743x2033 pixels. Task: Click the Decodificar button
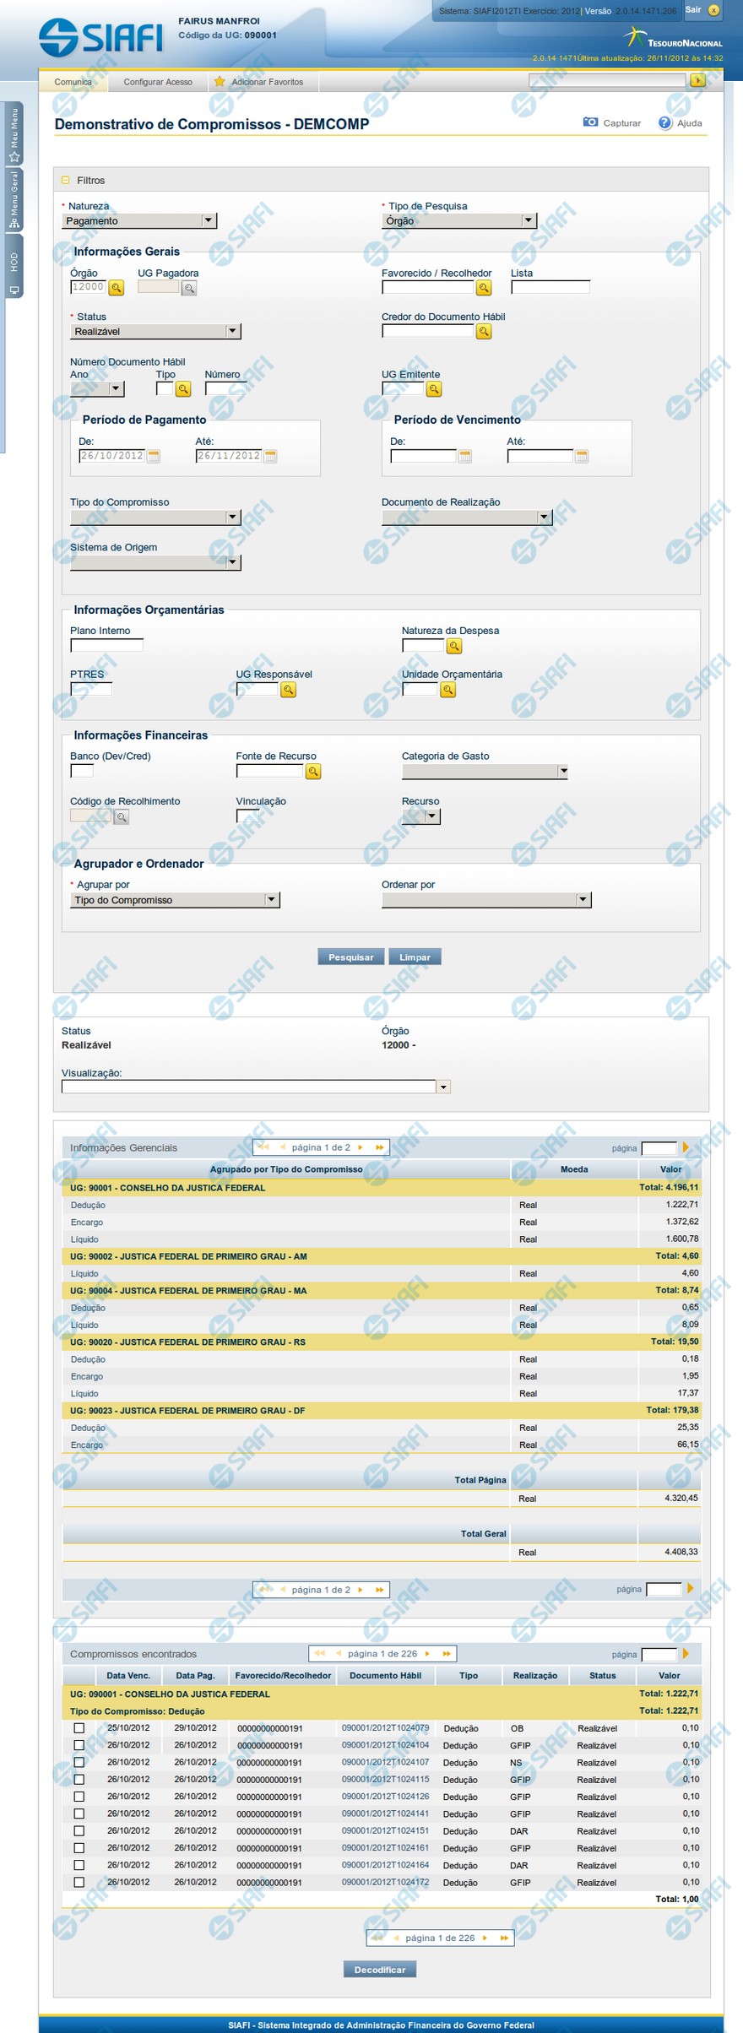pos(380,1969)
